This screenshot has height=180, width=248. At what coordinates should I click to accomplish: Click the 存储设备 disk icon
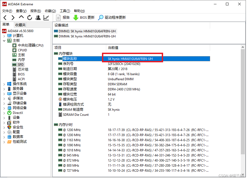click(x=9, y=103)
